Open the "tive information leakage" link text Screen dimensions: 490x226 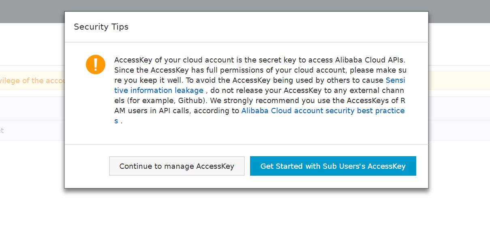(x=159, y=90)
